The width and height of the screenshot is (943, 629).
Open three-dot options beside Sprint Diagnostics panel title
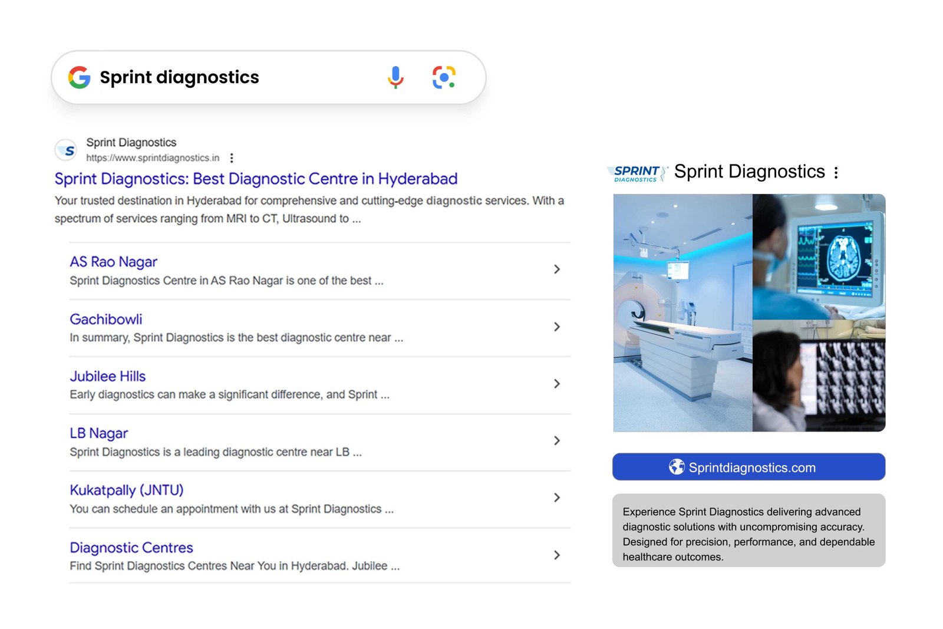coord(836,173)
